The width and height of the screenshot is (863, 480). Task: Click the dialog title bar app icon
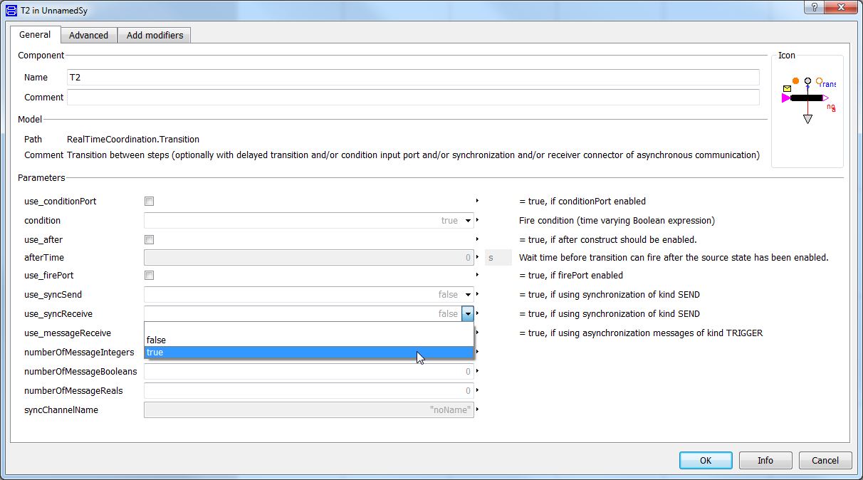click(x=11, y=11)
